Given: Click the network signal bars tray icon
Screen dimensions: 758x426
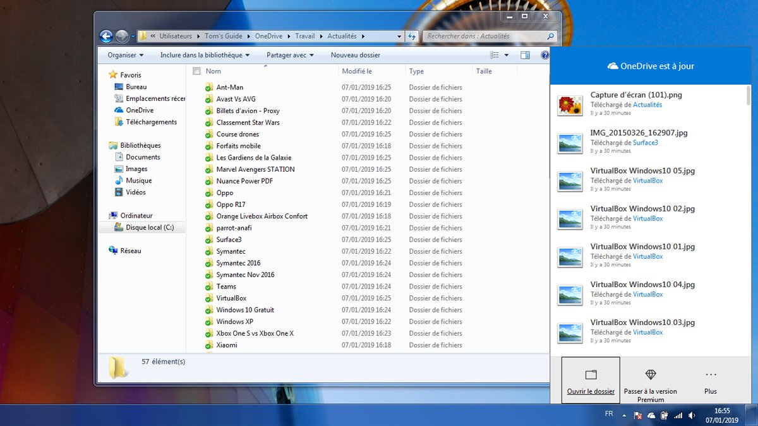Looking at the screenshot, I should tap(678, 415).
